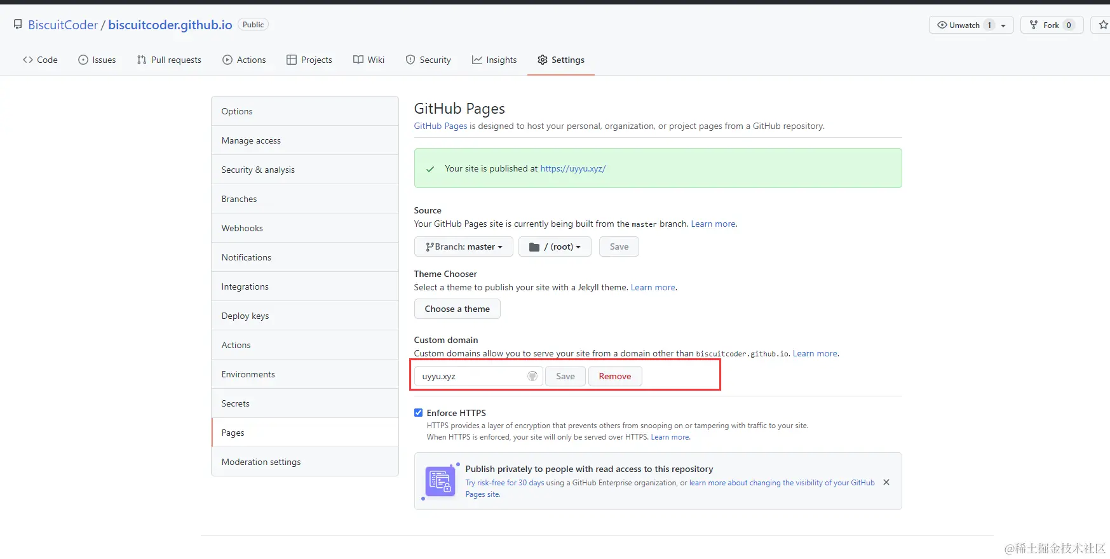
Task: Open the Issues tab
Action: coord(97,60)
